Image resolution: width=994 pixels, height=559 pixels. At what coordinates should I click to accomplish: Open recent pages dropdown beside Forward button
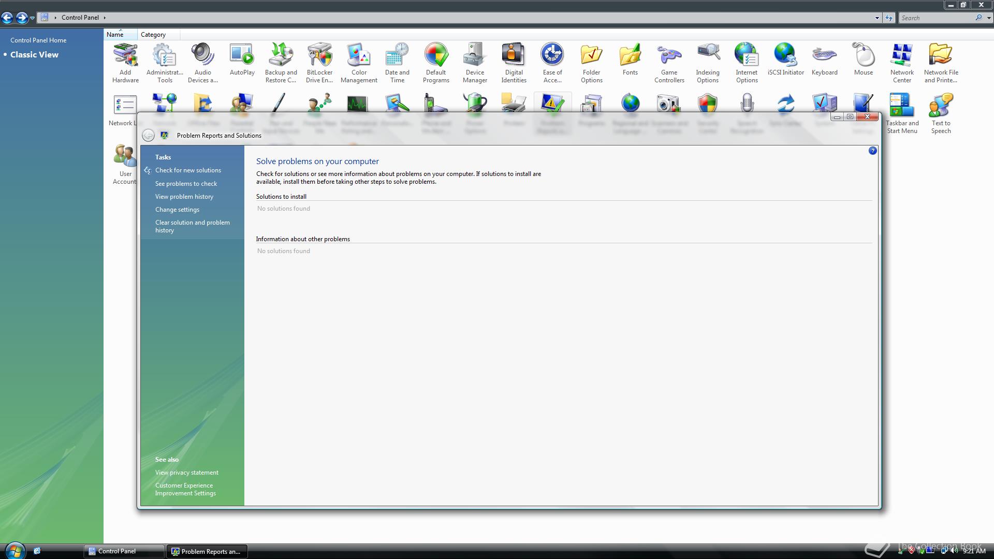pos(33,18)
